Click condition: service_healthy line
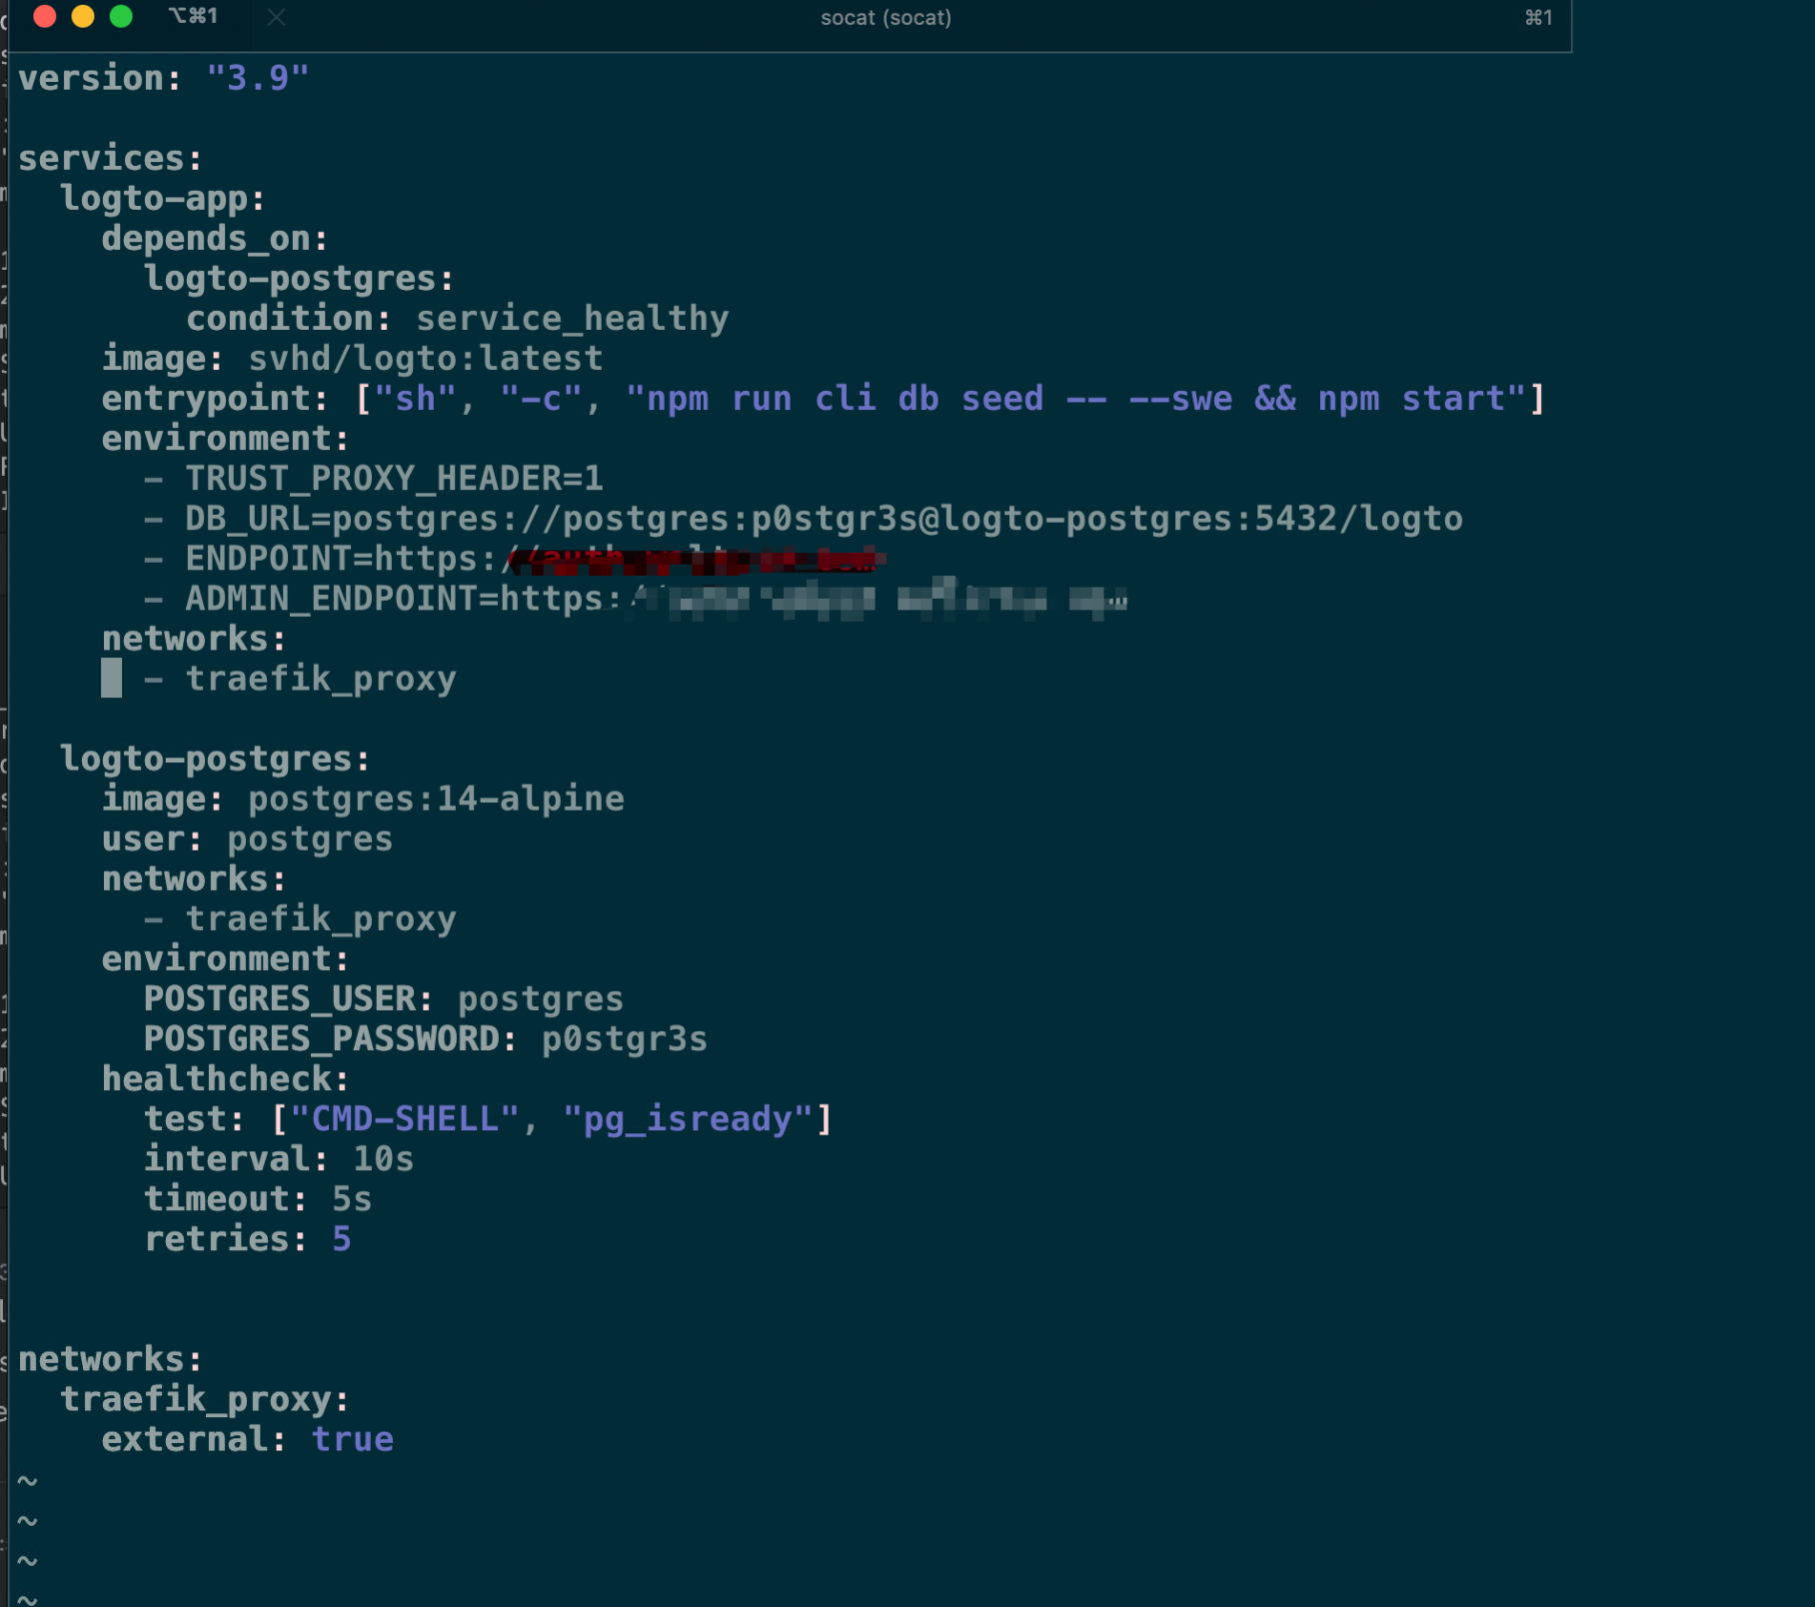Image resolution: width=1815 pixels, height=1607 pixels. [x=458, y=318]
